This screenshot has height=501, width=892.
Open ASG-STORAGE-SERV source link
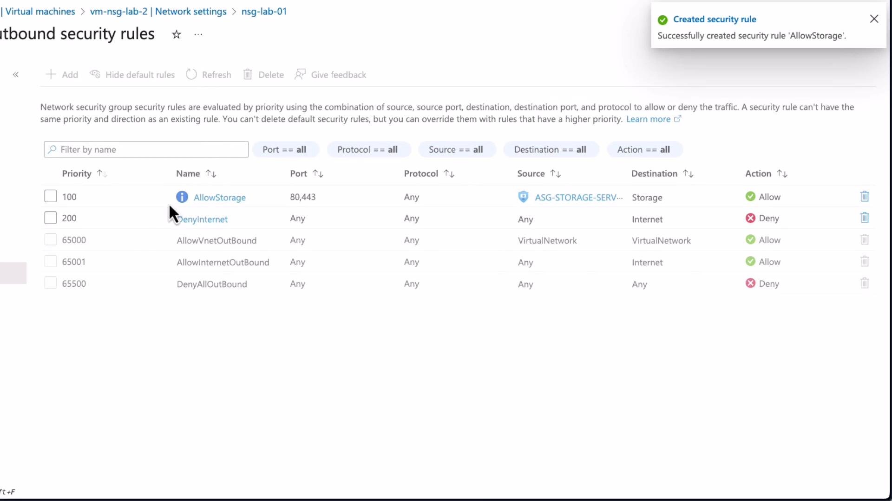pos(579,198)
